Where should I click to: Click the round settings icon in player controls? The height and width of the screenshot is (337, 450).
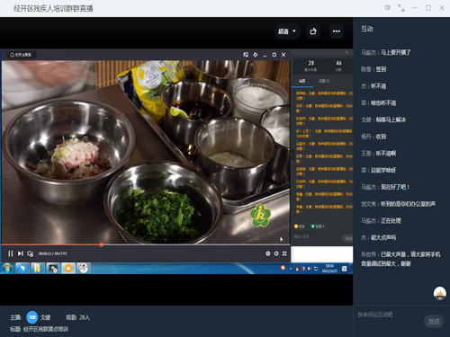[x=268, y=253]
